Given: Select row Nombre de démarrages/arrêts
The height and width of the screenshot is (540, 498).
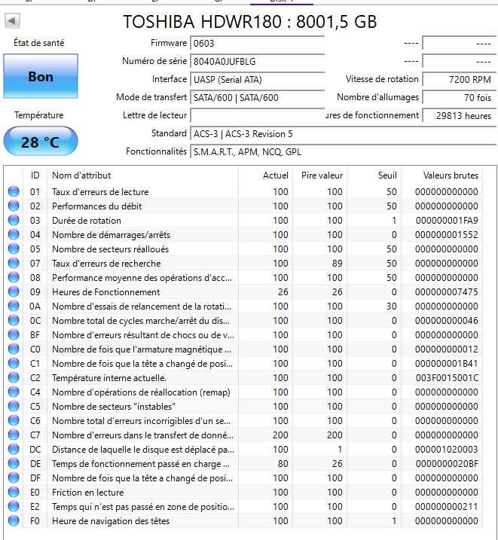Looking at the screenshot, I should [243, 234].
